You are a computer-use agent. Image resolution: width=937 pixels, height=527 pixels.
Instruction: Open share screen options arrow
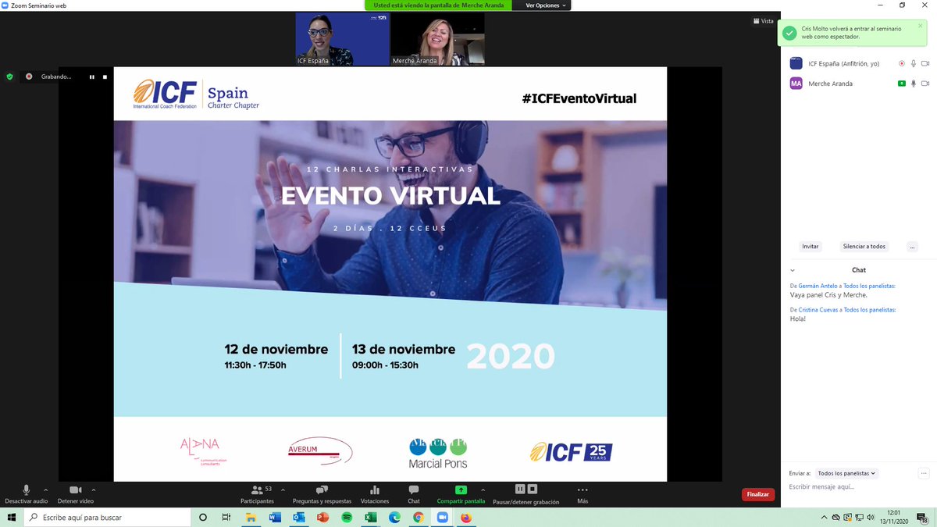tap(483, 490)
